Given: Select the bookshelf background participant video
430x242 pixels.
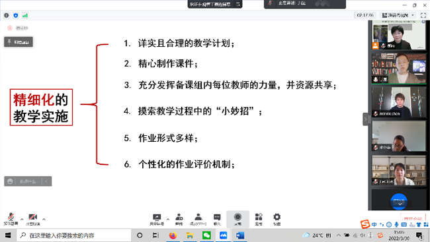Looking at the screenshot, I should (399, 69).
